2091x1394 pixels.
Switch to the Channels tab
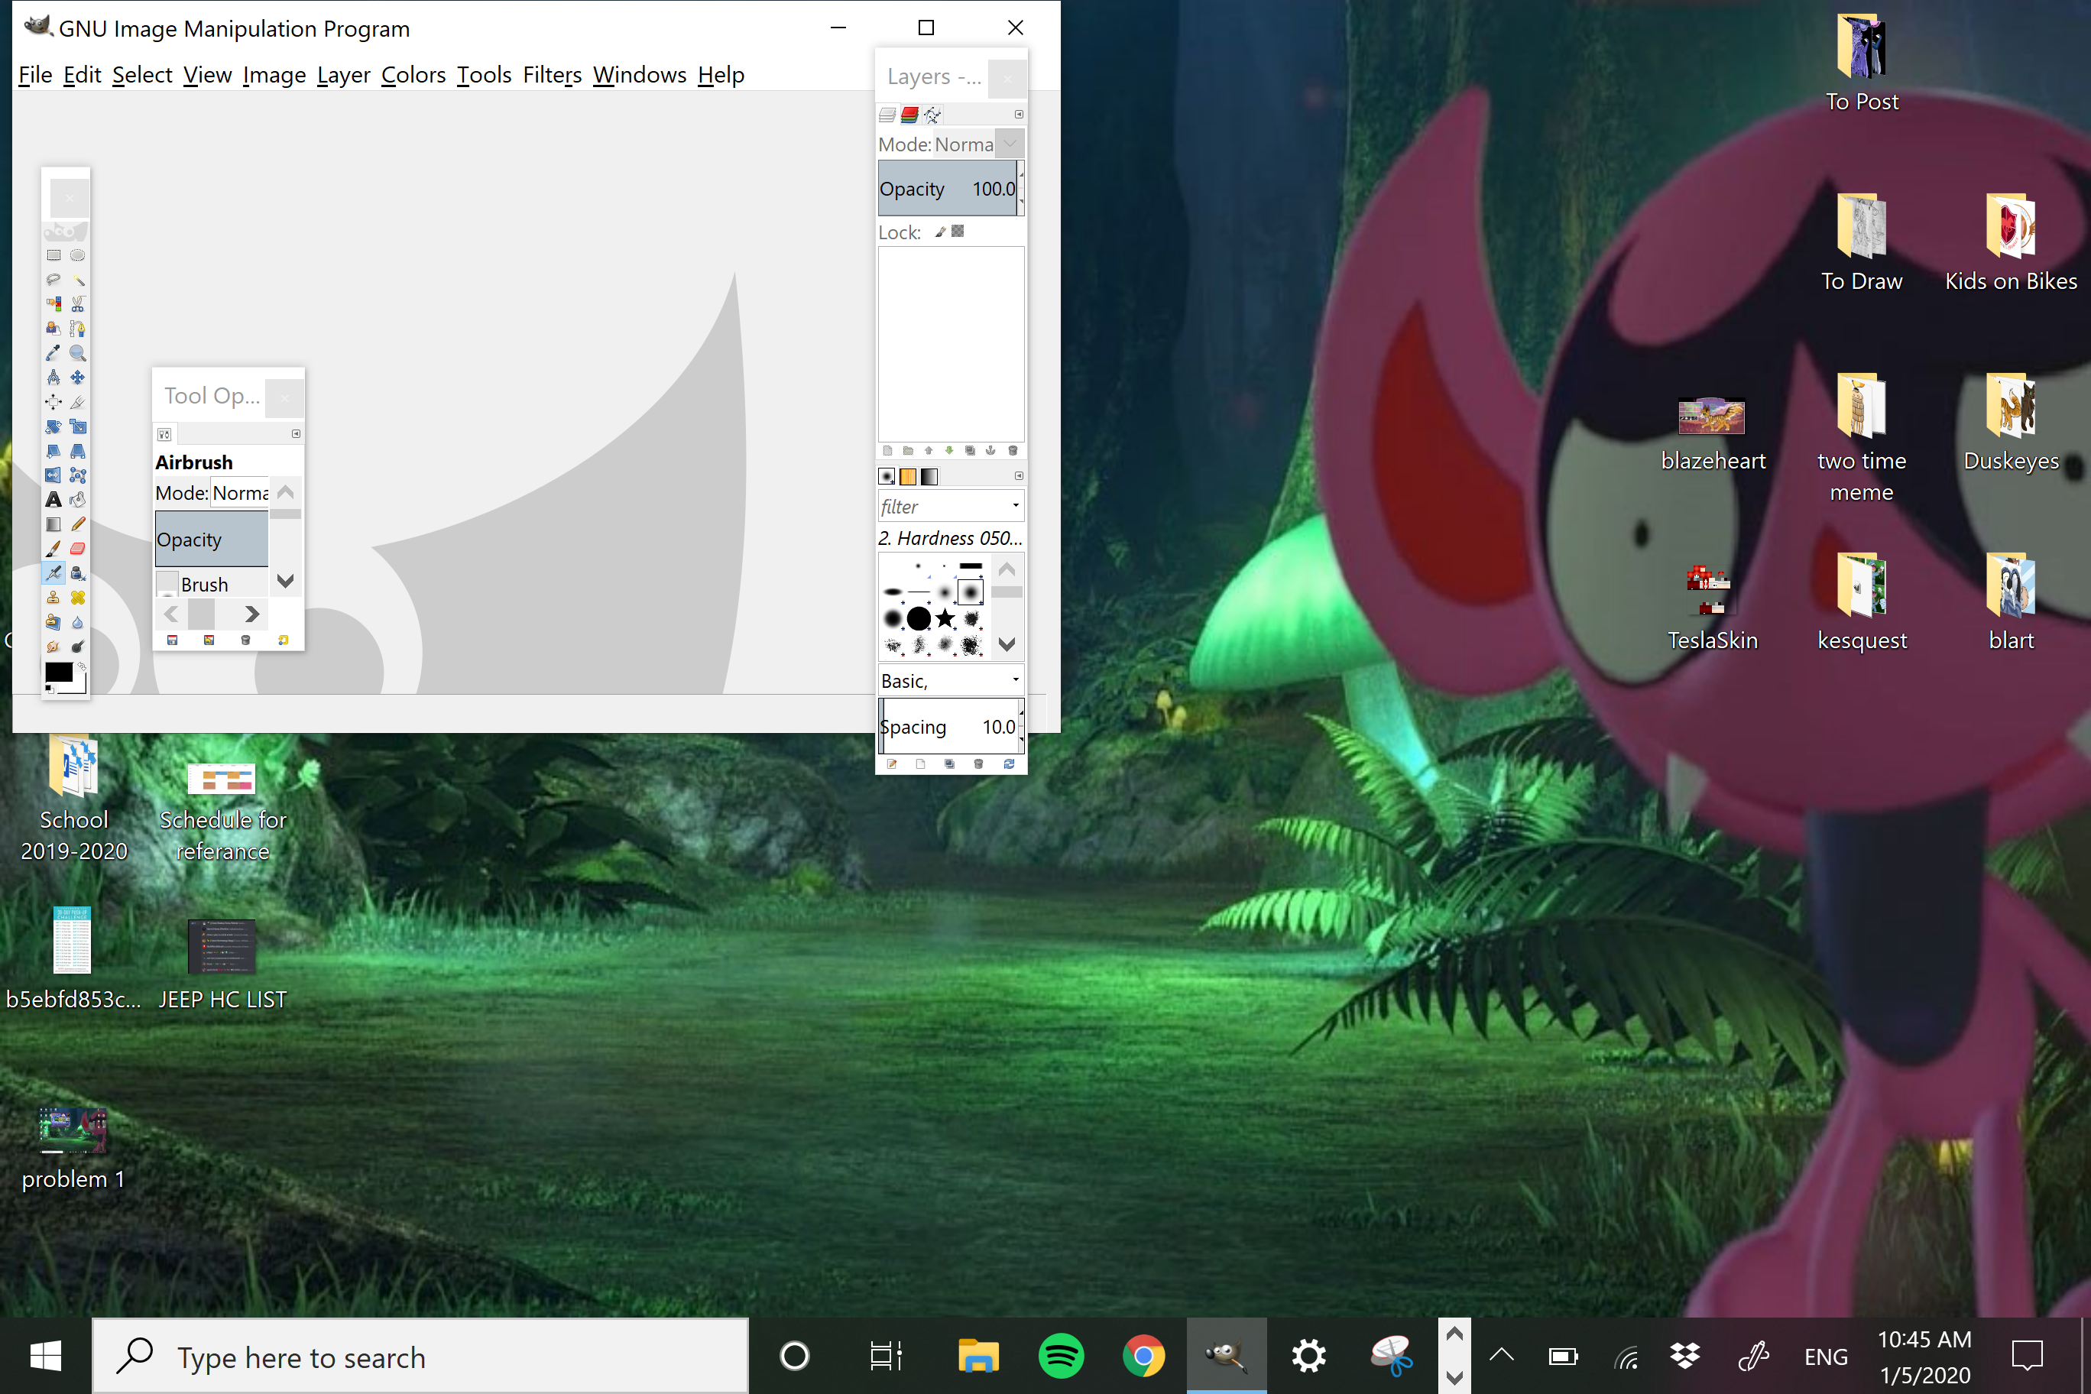[x=909, y=115]
